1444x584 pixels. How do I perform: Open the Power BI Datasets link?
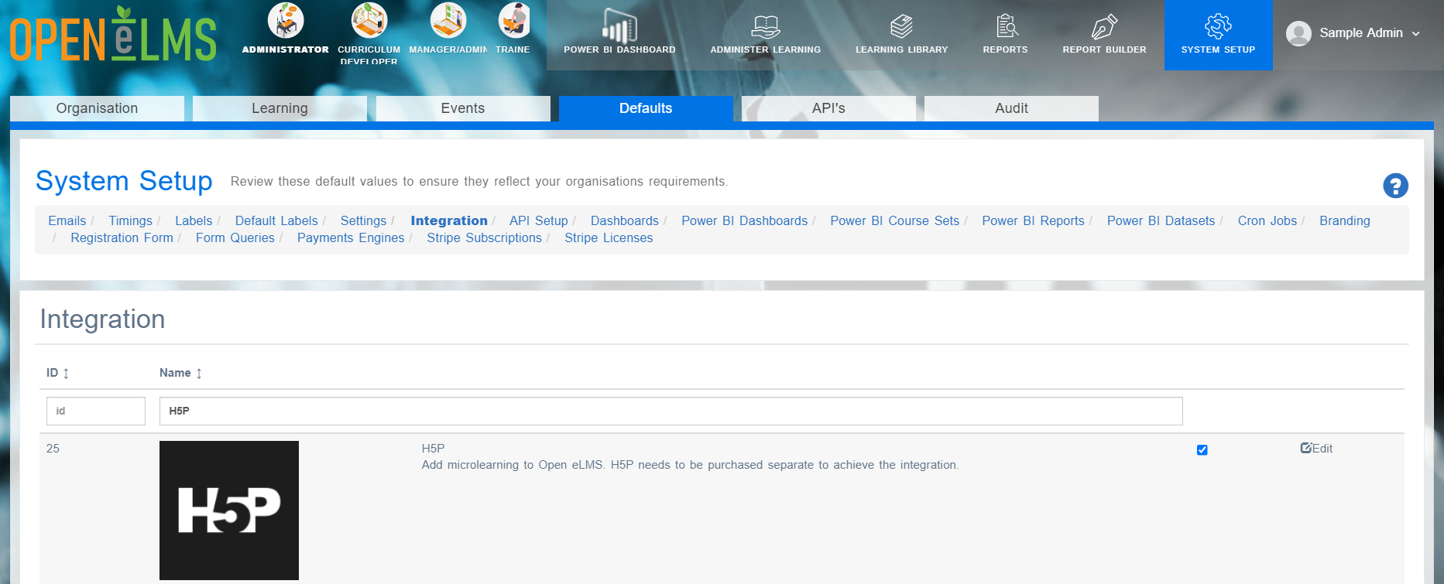point(1161,221)
